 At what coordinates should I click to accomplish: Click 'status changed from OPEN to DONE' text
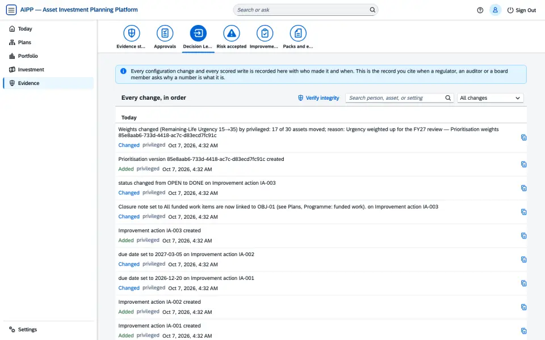[197, 183]
